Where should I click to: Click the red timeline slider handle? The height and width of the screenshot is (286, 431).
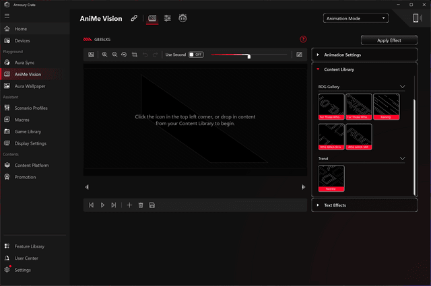coord(248,57)
